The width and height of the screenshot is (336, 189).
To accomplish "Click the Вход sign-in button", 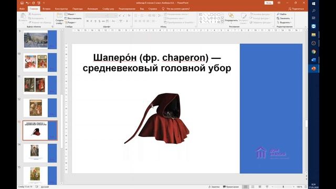I will (269, 3).
